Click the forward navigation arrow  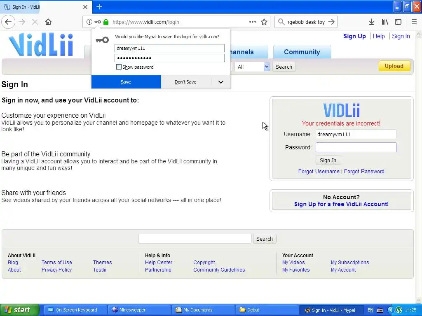[22, 22]
